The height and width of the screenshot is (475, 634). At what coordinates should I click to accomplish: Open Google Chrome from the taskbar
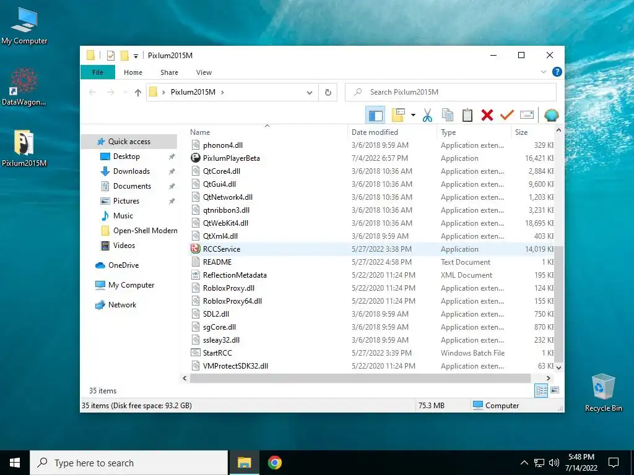pos(274,463)
